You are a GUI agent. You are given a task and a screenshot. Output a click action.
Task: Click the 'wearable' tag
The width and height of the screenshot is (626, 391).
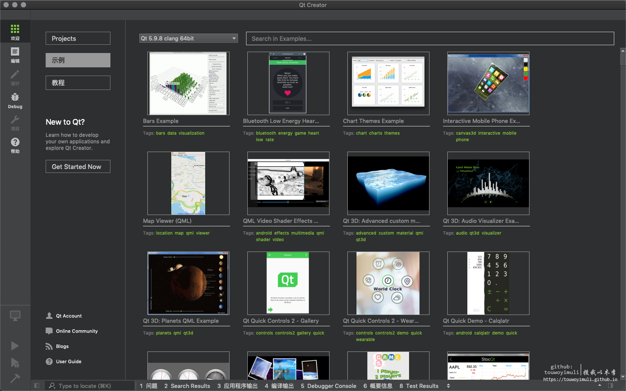365,340
